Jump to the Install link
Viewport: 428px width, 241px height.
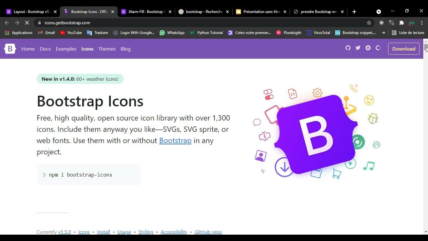104,232
